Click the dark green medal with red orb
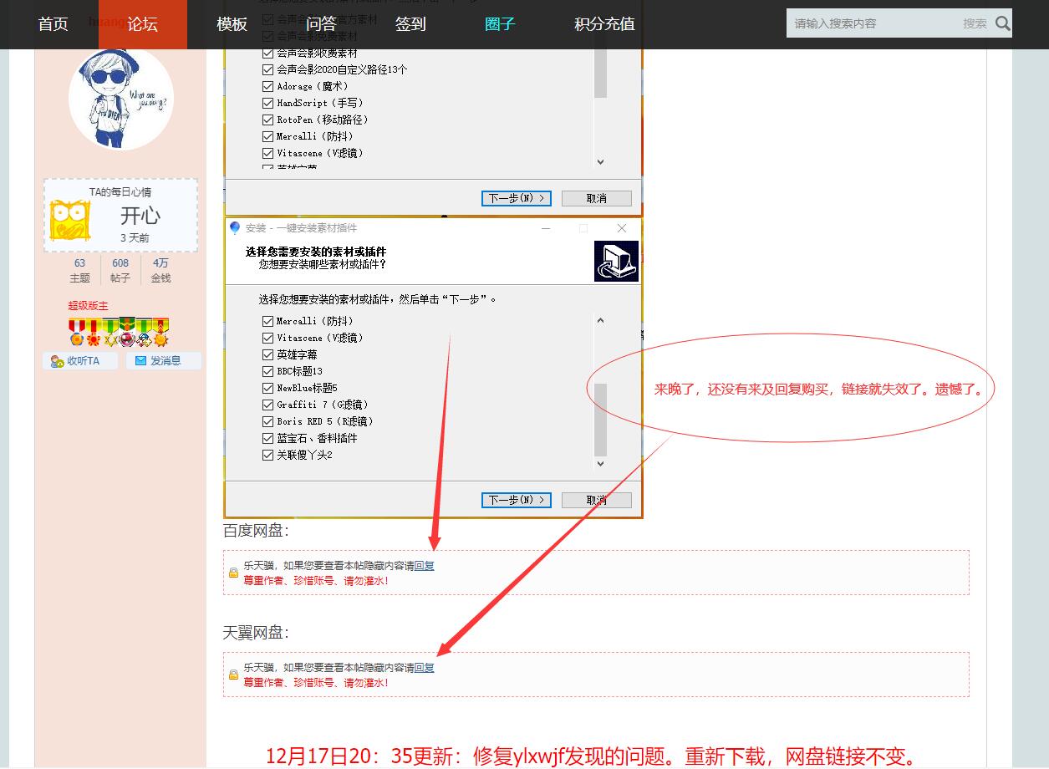Screen dimensions: 1049x769 point(127,332)
